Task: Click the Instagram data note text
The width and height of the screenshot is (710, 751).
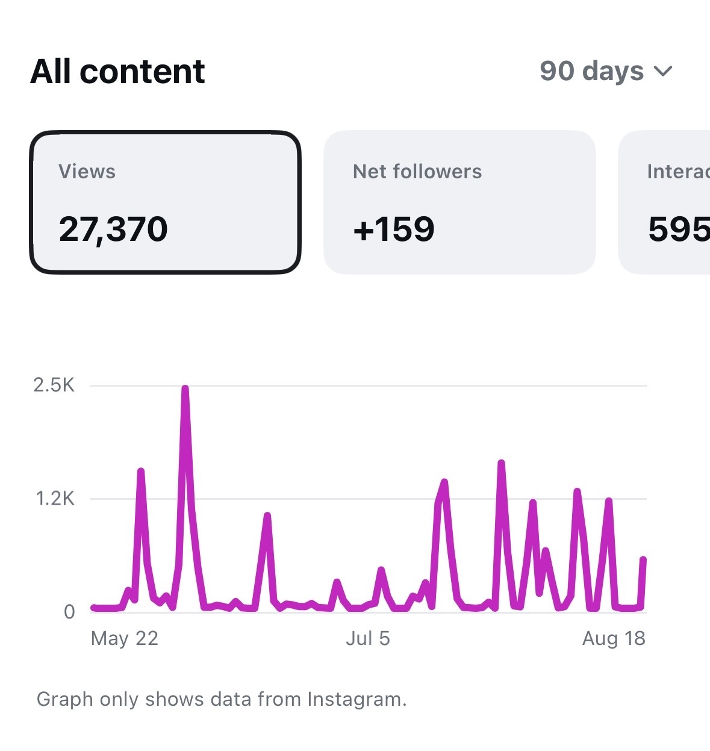Action: (222, 699)
